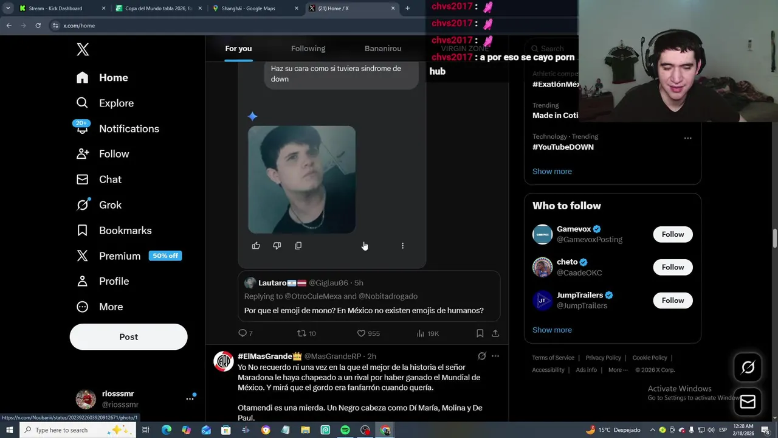The image size is (778, 438).
Task: Open riosssmr account menu dots
Action: tap(190, 399)
